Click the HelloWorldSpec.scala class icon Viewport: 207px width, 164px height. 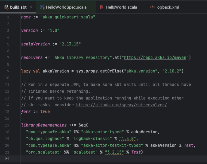[42, 7]
